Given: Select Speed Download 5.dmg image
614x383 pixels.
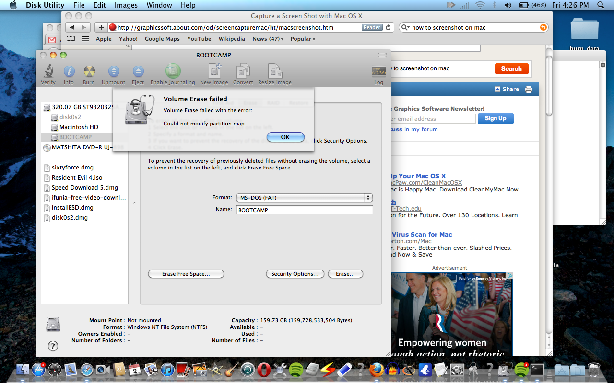Looking at the screenshot, I should click(x=84, y=188).
